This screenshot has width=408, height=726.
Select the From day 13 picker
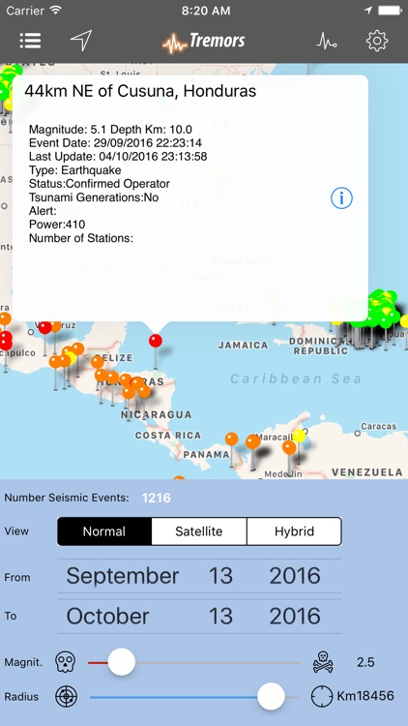(220, 576)
